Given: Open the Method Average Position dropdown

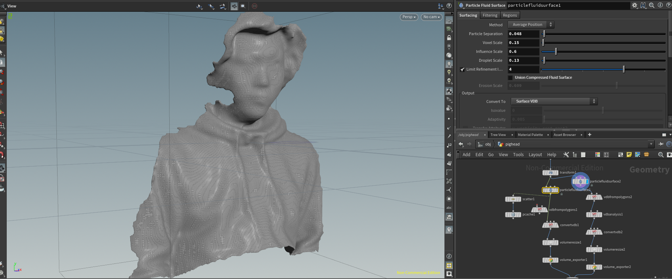Looking at the screenshot, I should tap(531, 24).
